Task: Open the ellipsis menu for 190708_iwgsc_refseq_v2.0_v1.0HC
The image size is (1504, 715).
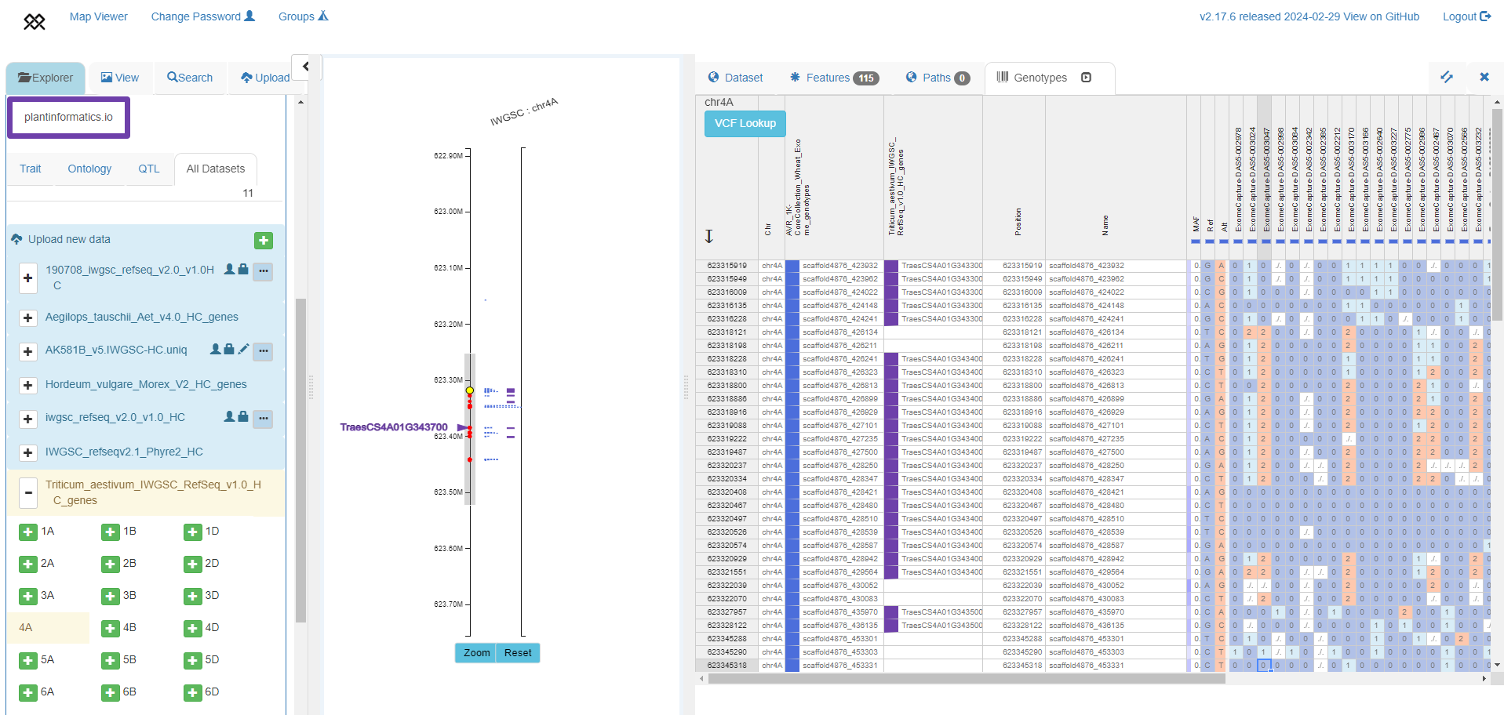Action: click(x=264, y=271)
